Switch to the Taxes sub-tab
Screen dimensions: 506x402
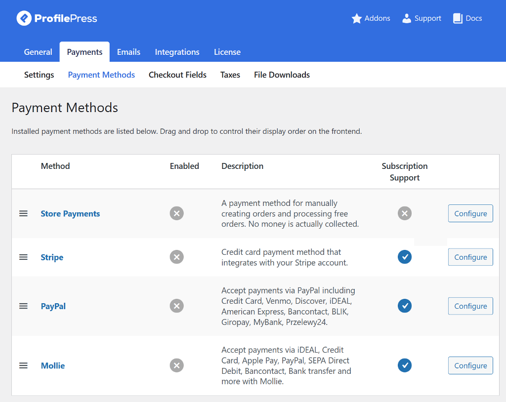click(x=230, y=75)
